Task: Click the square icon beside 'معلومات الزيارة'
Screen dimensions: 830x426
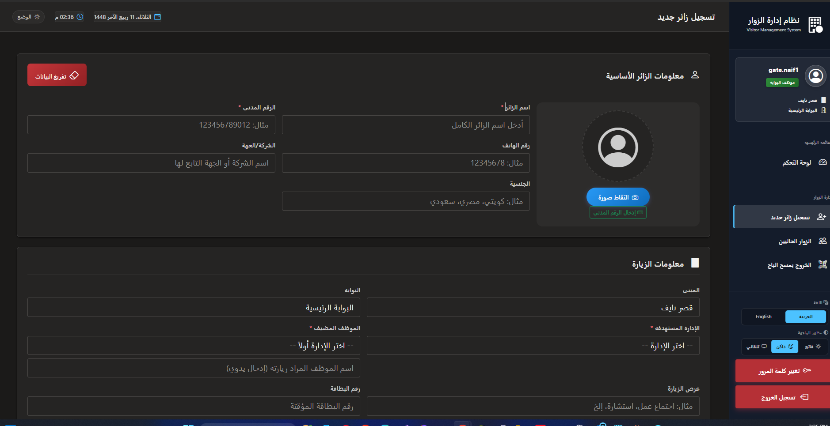Action: click(695, 263)
